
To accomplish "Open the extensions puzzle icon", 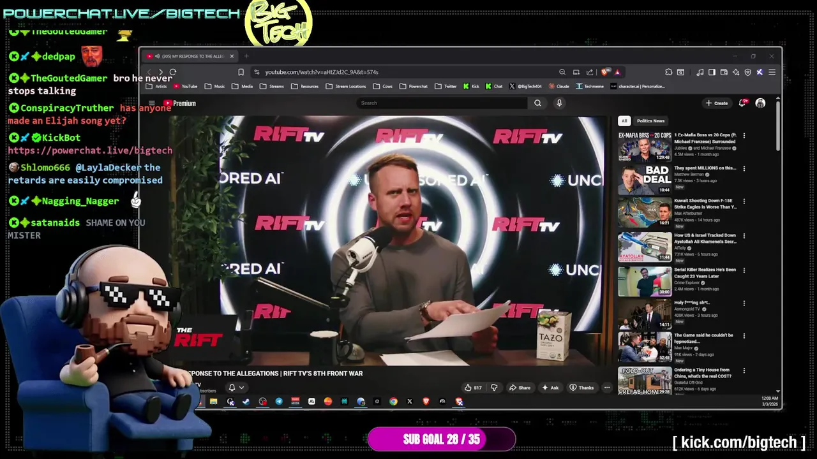I will 668,72.
